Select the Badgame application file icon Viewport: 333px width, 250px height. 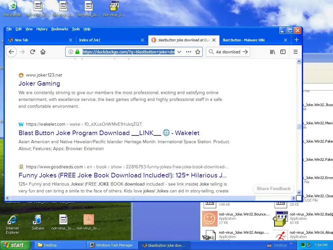(281, 218)
